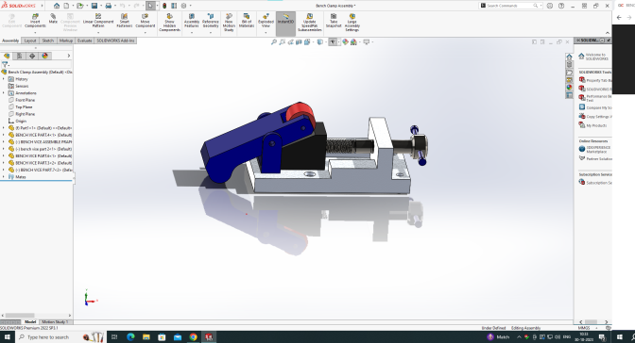Switch to ConfigurationManager tab

tap(32, 56)
